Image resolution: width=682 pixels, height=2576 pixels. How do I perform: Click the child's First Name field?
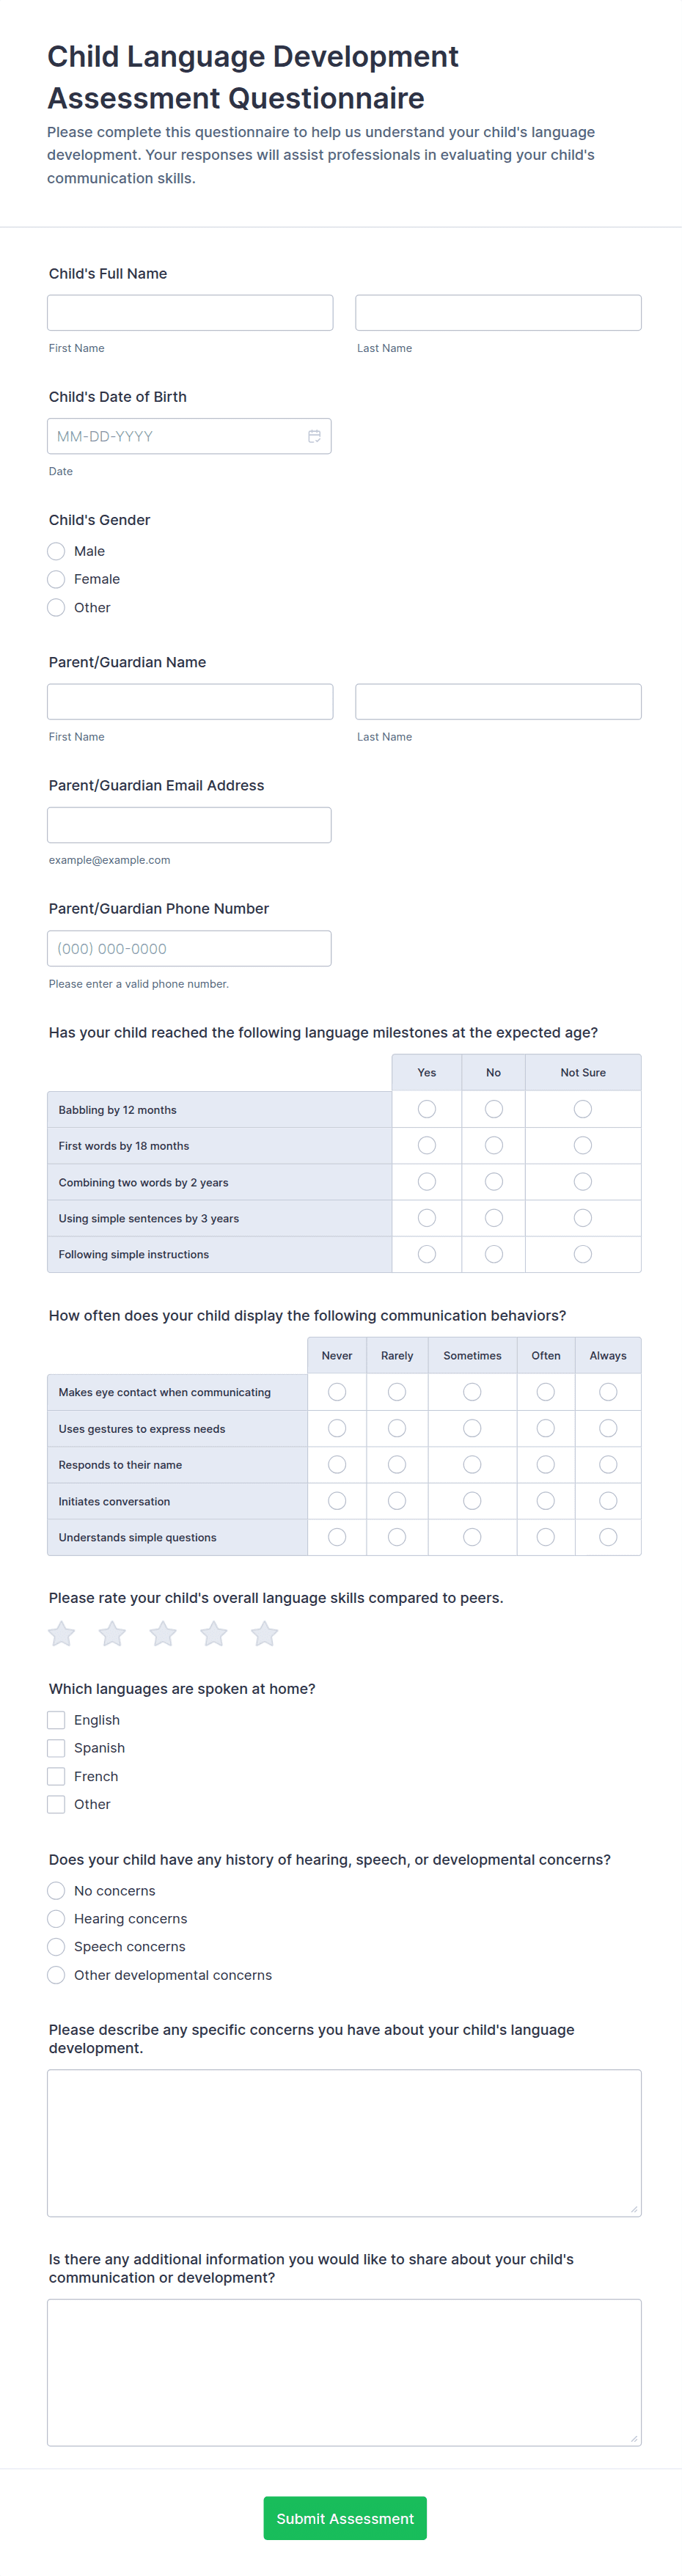click(x=190, y=312)
